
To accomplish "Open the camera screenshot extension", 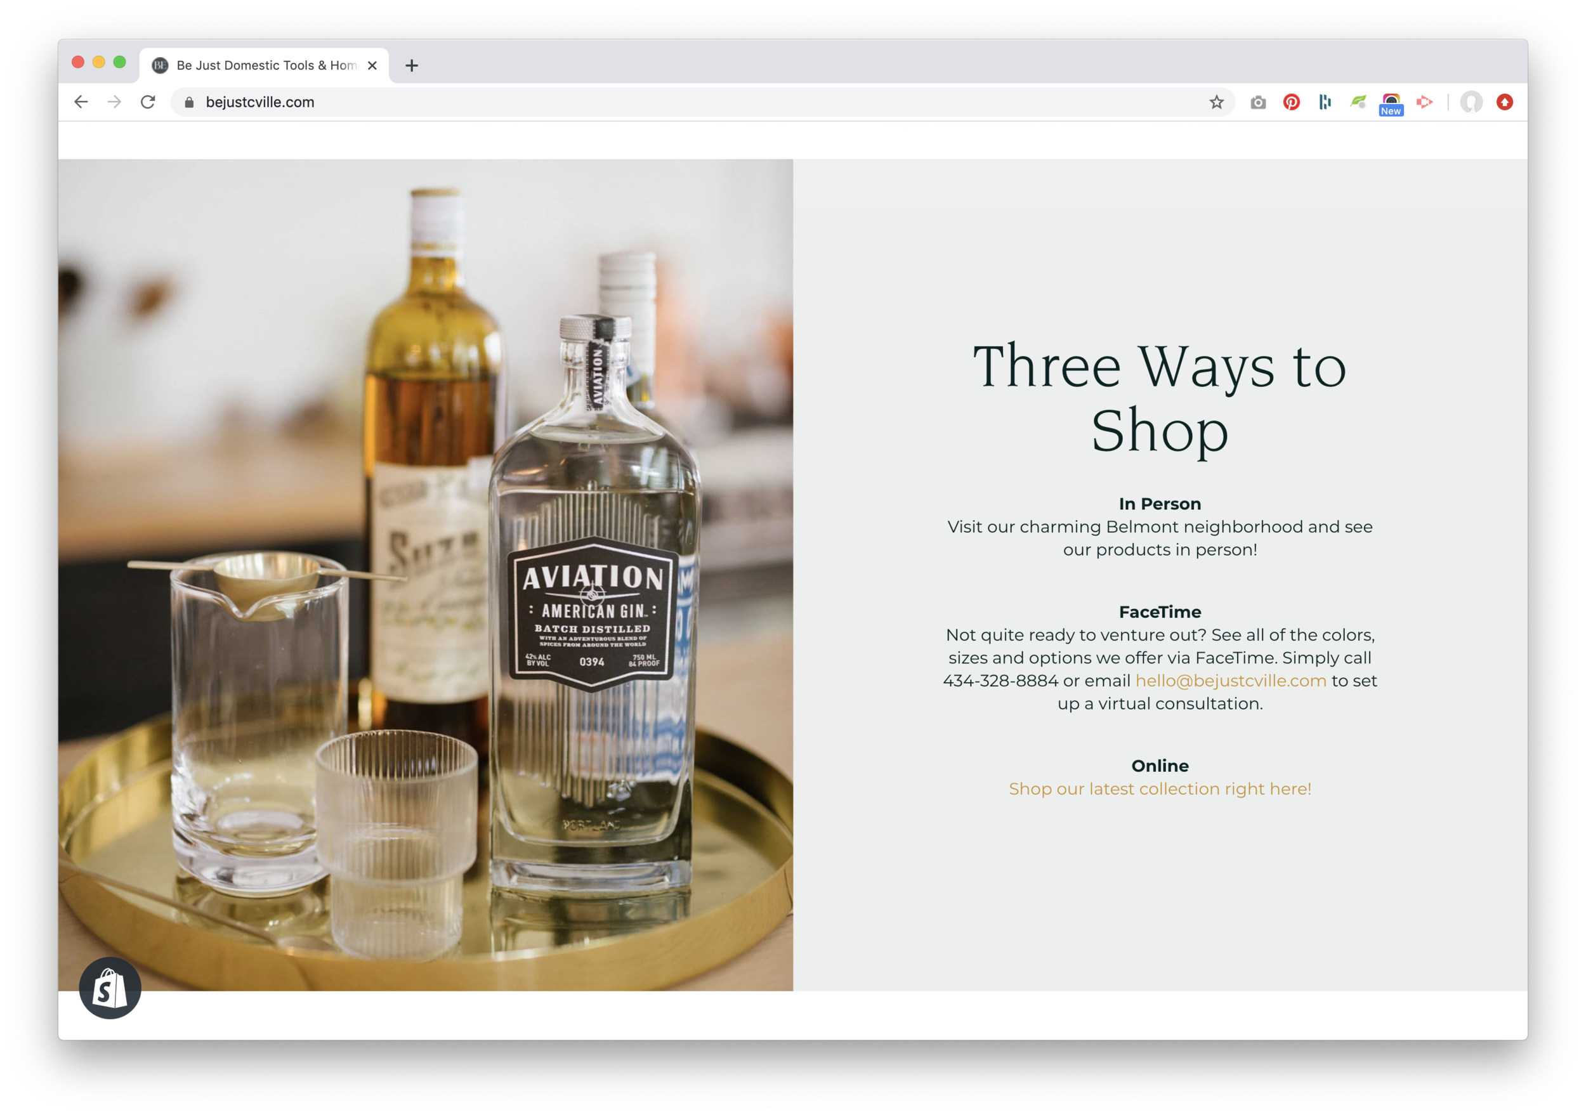I will [x=1258, y=102].
